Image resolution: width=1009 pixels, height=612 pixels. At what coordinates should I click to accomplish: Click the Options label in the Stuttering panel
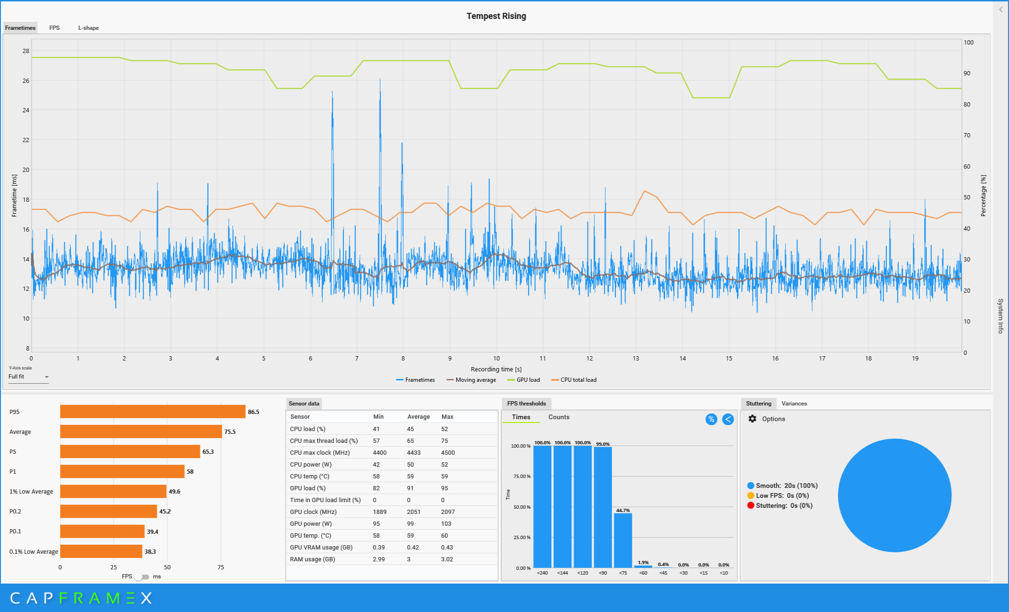774,419
